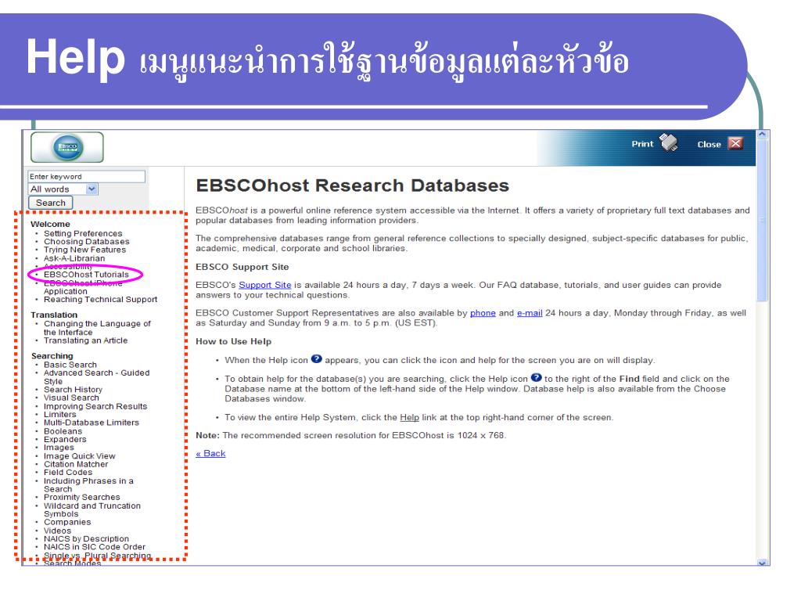Open NAICS by Description topic
The height and width of the screenshot is (601, 801).
coord(86,539)
